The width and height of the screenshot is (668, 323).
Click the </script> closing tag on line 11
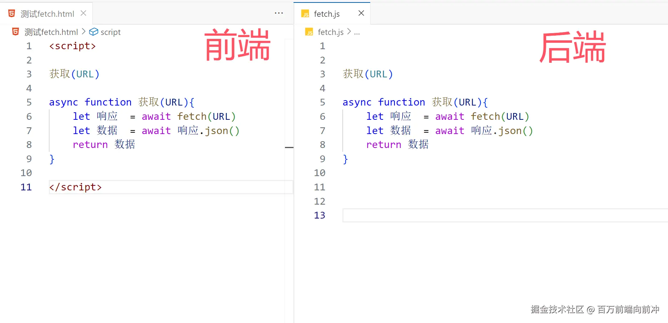click(76, 187)
